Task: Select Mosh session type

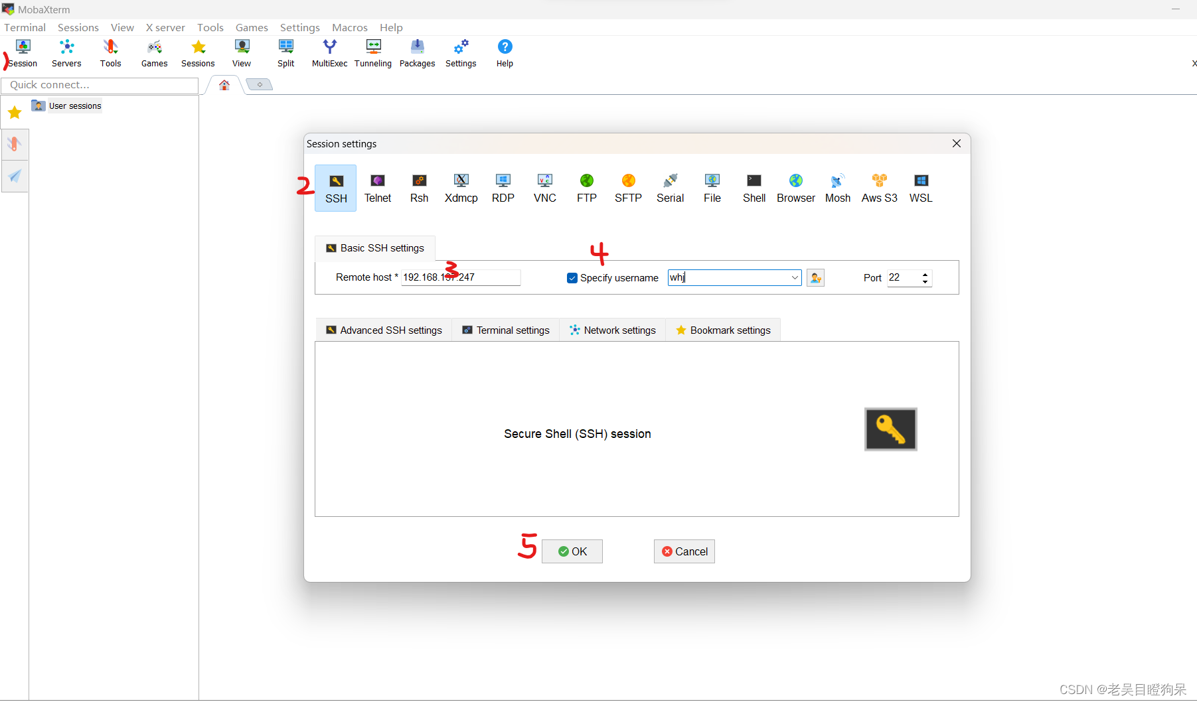Action: 838,188
